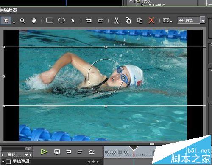Open the selection tool dropdown arrow
Screen dimensions: 212x165
[14, 22]
